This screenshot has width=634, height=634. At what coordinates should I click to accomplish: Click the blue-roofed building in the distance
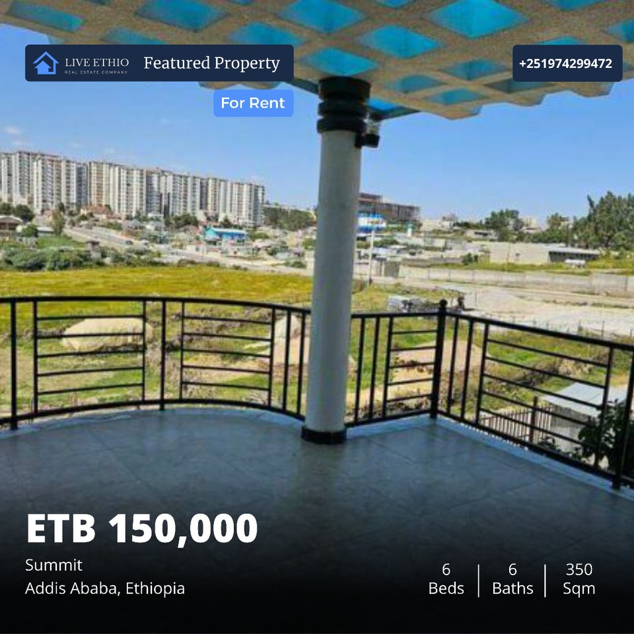pyautogui.click(x=226, y=234)
